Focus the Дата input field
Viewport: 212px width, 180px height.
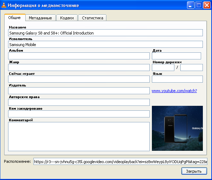click(176, 56)
